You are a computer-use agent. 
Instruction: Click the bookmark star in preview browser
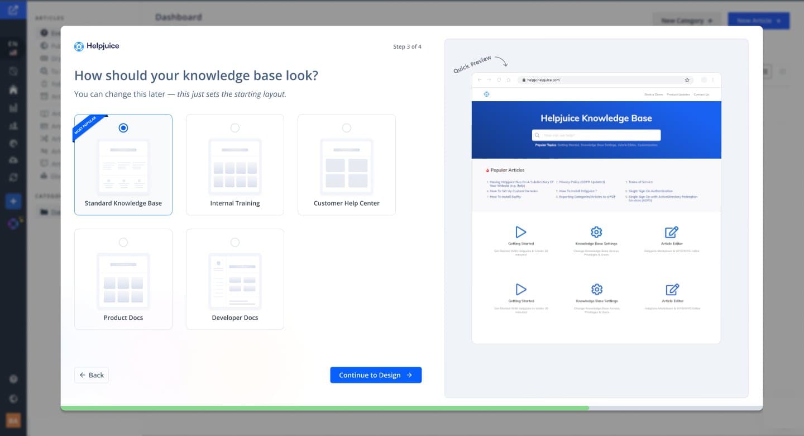tap(687, 80)
